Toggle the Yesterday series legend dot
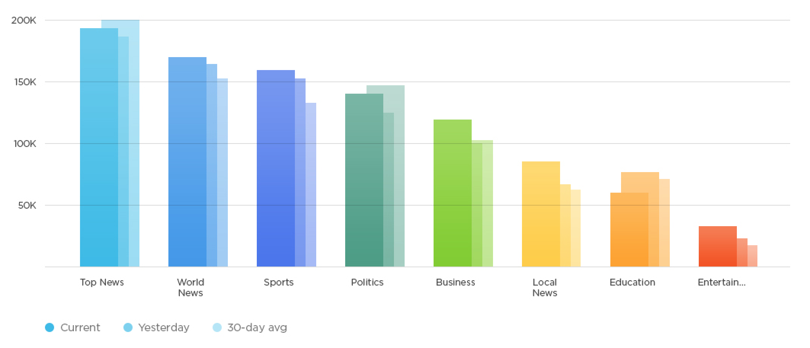The width and height of the screenshot is (810, 348). tap(128, 327)
